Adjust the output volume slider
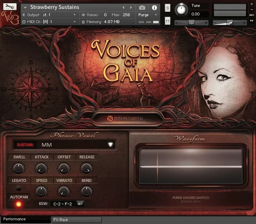The width and height of the screenshot is (256, 224). point(229,23)
